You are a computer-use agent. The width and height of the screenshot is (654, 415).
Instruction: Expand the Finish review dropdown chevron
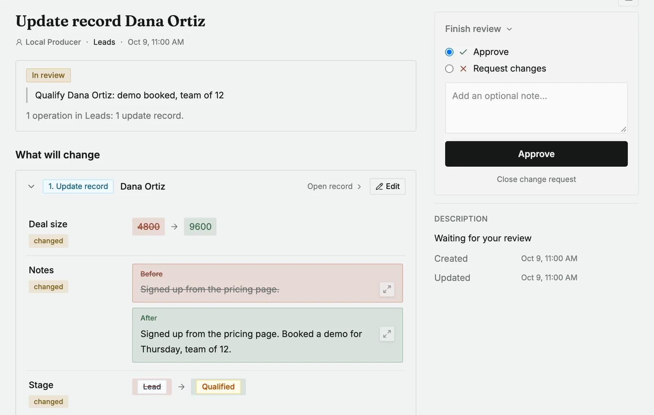[509, 29]
